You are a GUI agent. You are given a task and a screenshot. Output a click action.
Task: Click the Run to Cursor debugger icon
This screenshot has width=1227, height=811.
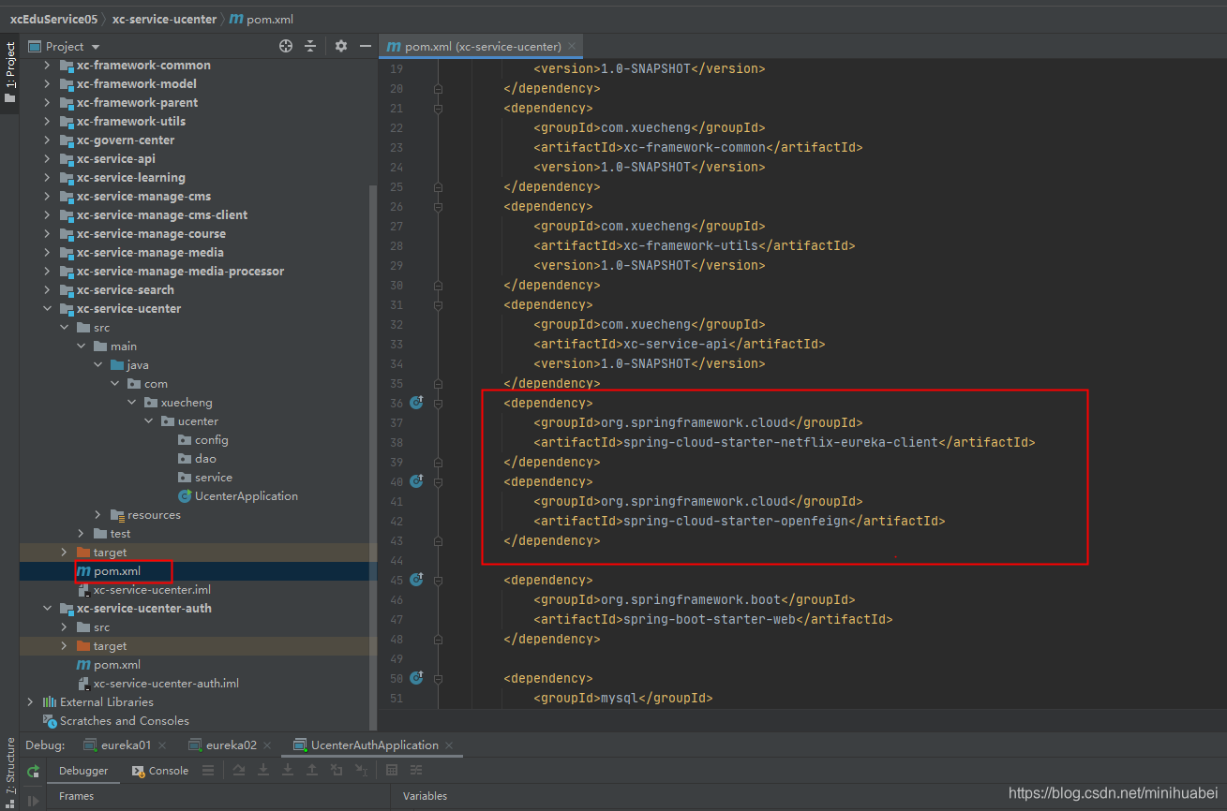click(361, 770)
